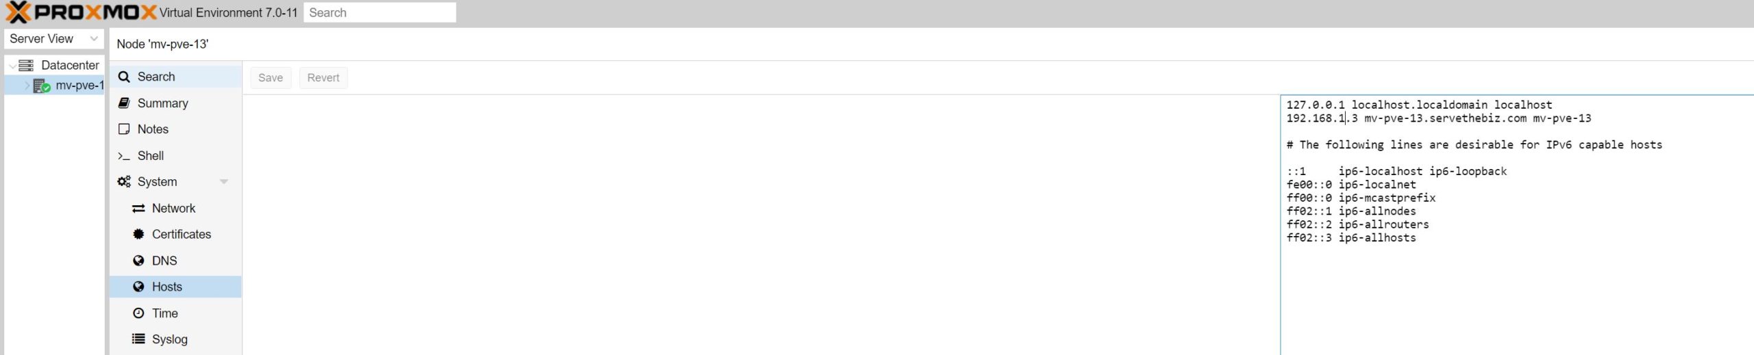The image size is (1754, 355).
Task: Click the Save button
Action: pyautogui.click(x=271, y=78)
